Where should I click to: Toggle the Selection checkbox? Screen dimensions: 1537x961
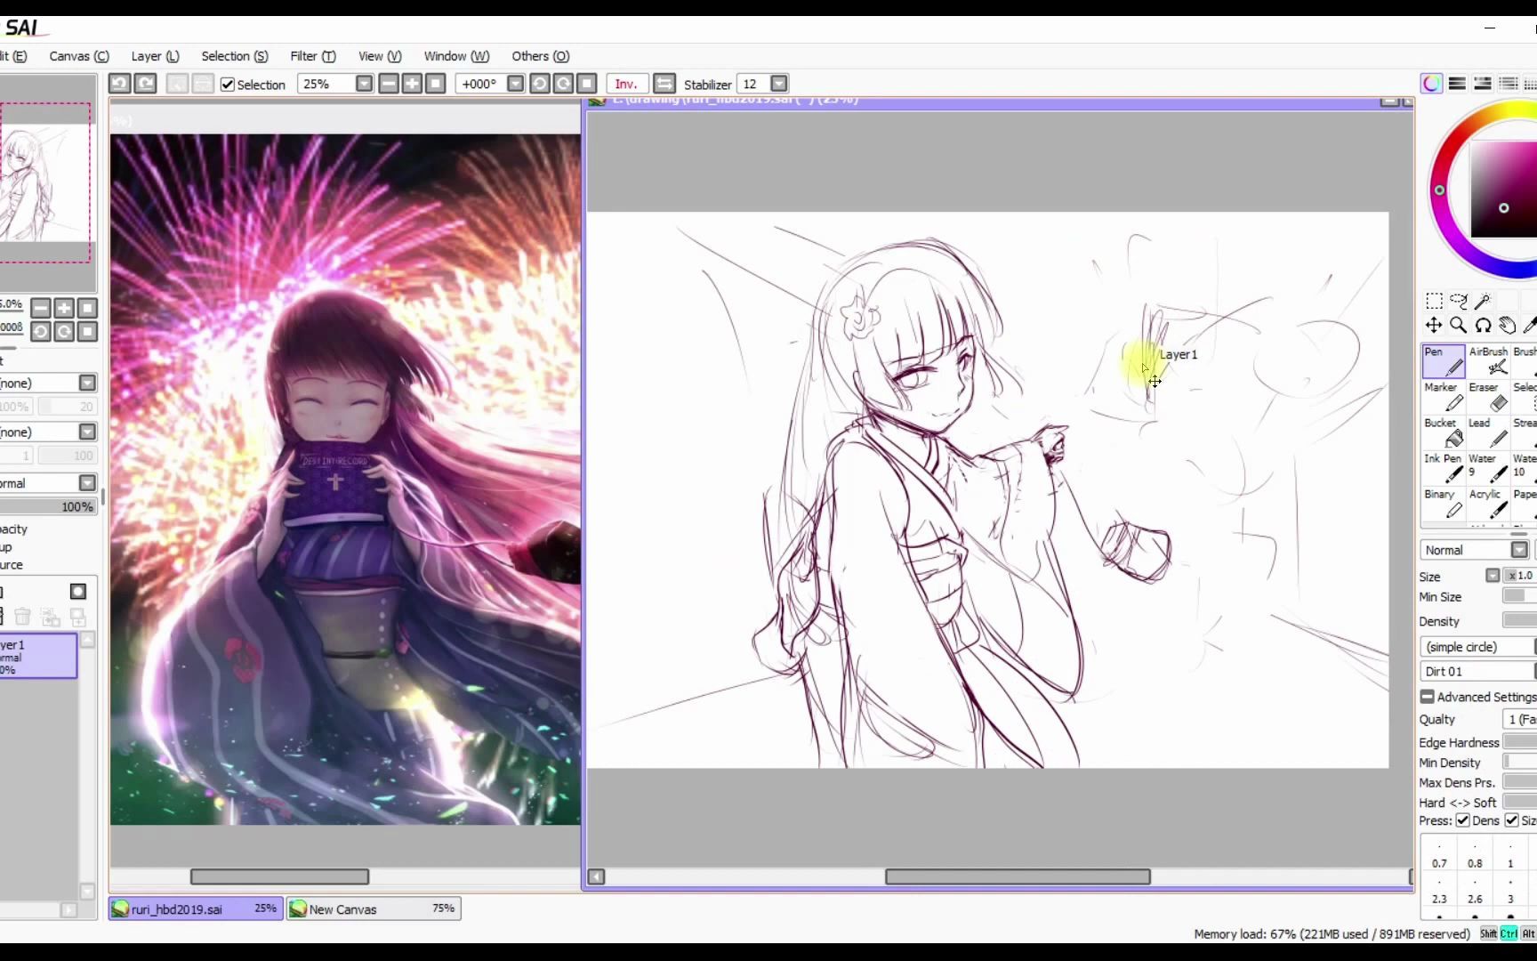click(228, 85)
